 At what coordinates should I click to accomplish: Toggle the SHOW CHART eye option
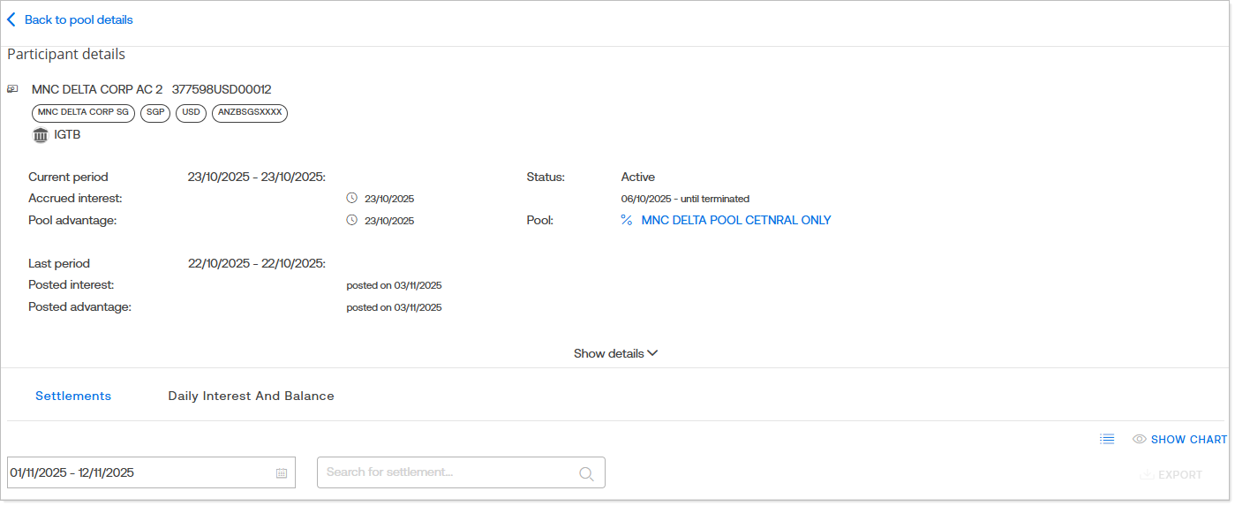1179,439
